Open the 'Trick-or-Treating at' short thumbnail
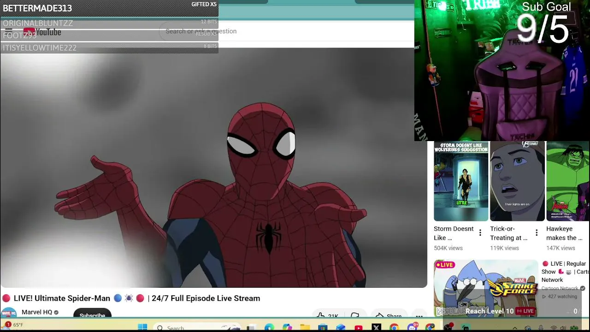The width and height of the screenshot is (590, 332). [x=517, y=181]
